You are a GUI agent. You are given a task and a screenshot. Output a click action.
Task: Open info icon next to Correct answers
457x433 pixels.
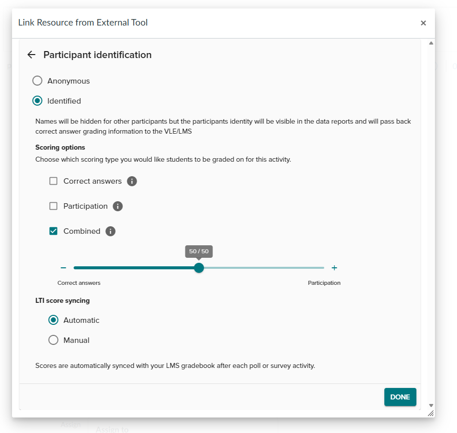click(132, 181)
